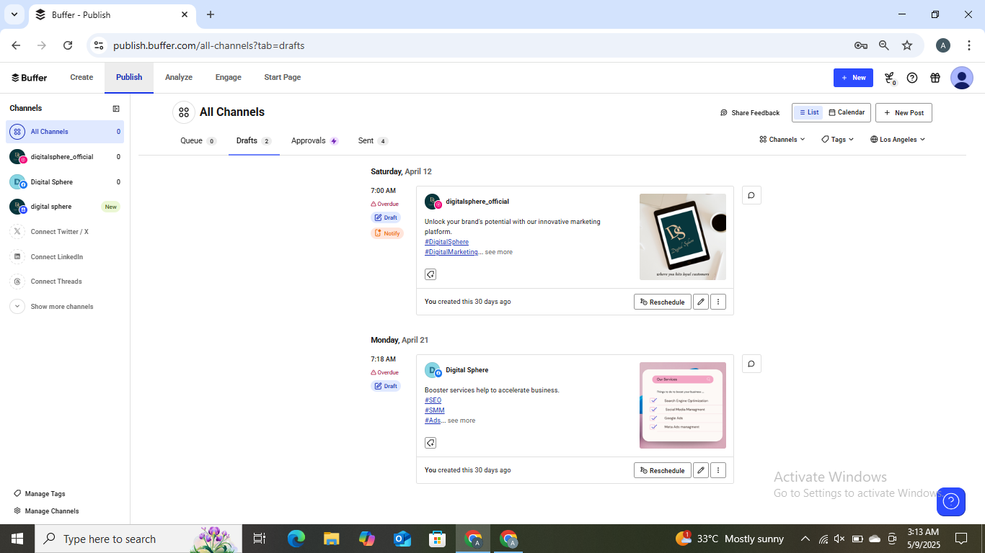Viewport: 985px width, 553px height.
Task: Click the browser zoom magnifier icon
Action: (884, 45)
